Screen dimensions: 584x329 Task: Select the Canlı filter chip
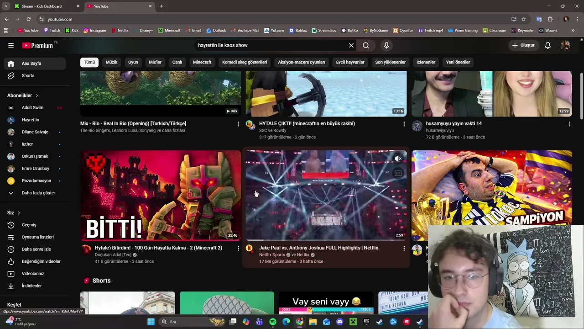[177, 62]
